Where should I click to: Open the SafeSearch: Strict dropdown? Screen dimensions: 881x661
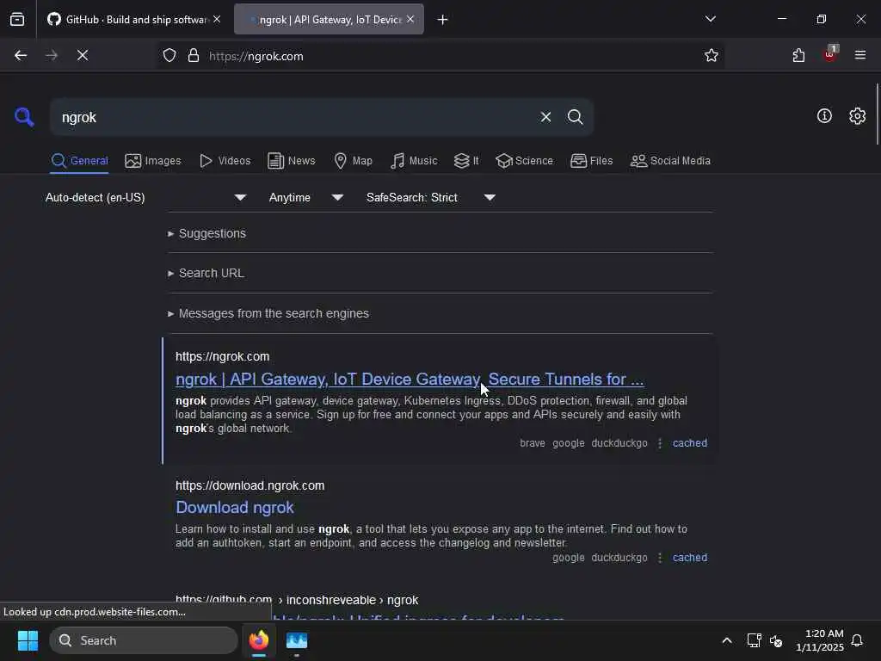click(x=431, y=197)
